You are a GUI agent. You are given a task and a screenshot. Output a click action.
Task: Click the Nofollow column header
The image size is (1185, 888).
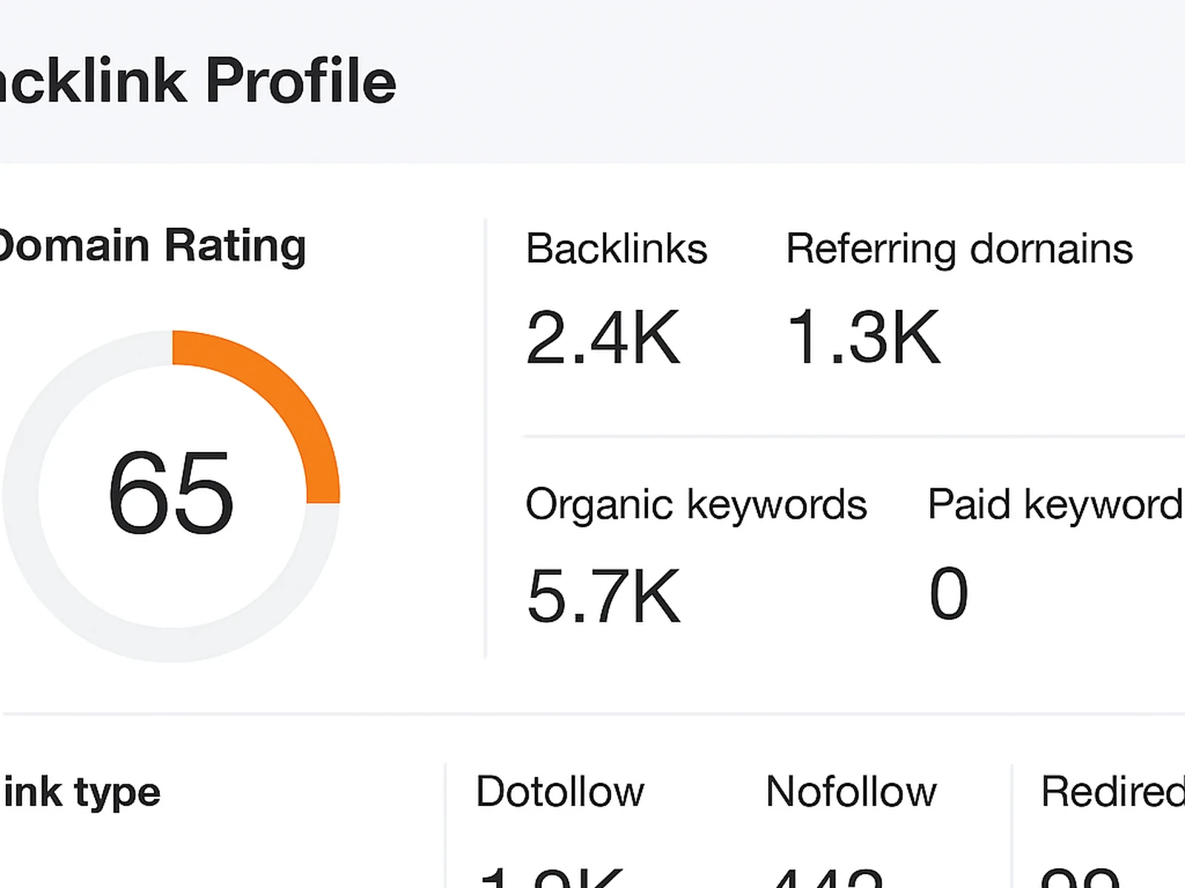pos(852,792)
